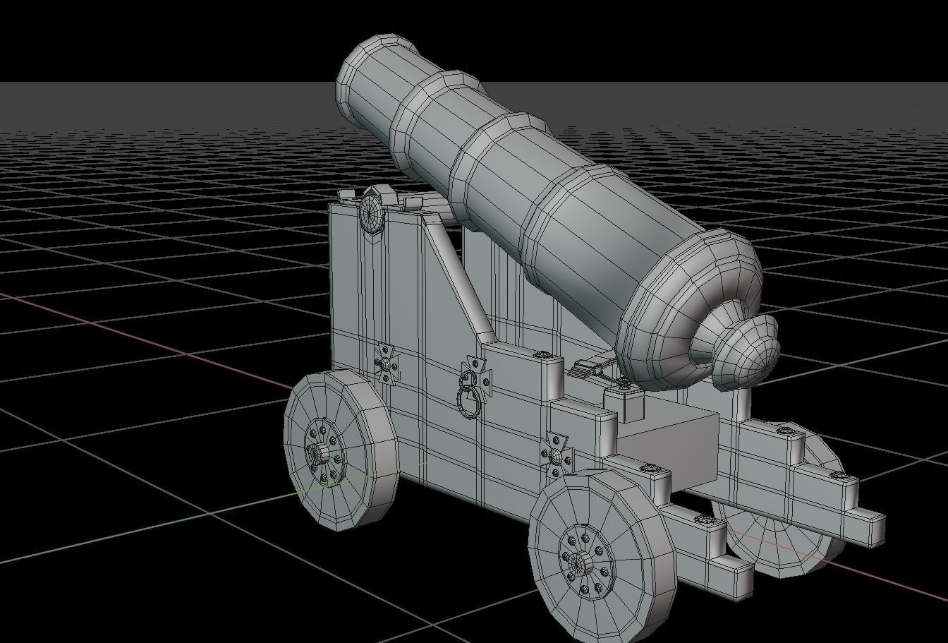Click the cascabel knob at barrel's rear
The height and width of the screenshot is (643, 948).
tap(746, 351)
